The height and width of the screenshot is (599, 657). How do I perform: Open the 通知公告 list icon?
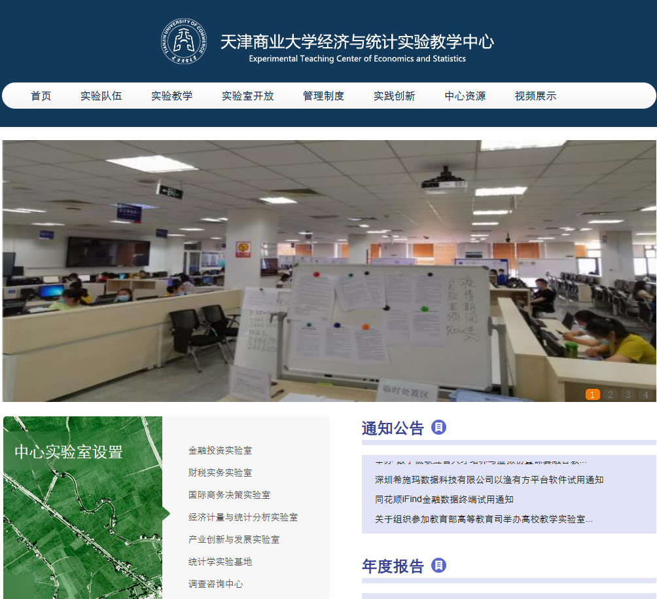tap(438, 427)
